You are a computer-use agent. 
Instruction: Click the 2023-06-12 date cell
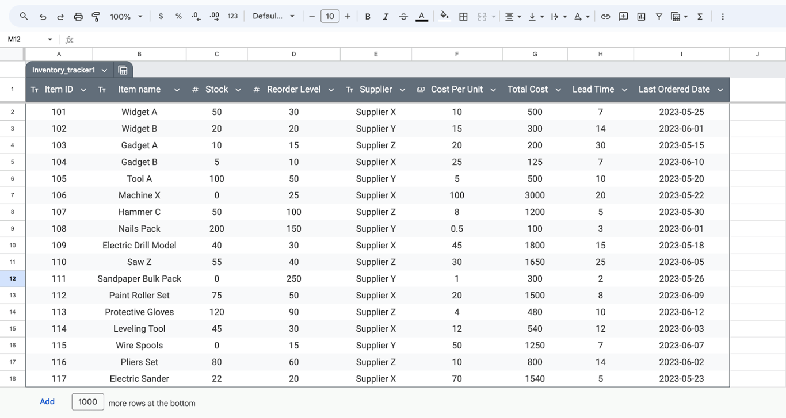(x=681, y=312)
